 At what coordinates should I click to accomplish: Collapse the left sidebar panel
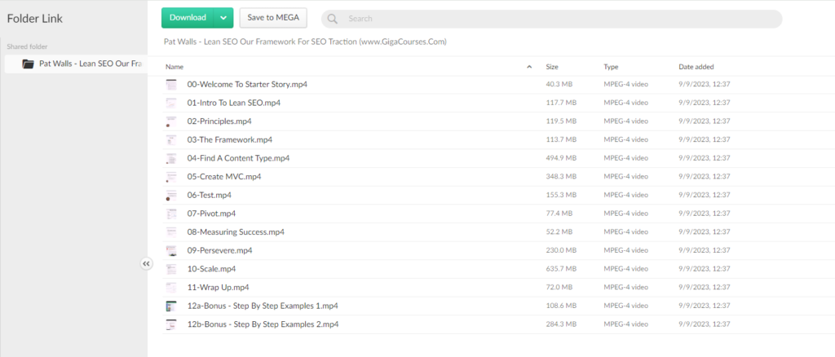tap(147, 263)
